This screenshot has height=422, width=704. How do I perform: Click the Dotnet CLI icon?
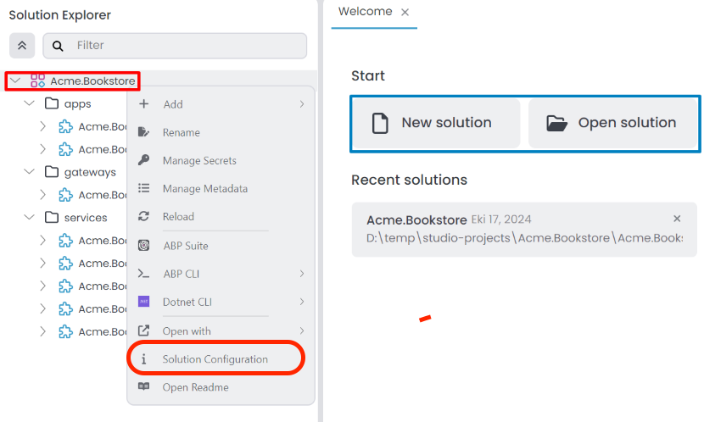click(144, 302)
